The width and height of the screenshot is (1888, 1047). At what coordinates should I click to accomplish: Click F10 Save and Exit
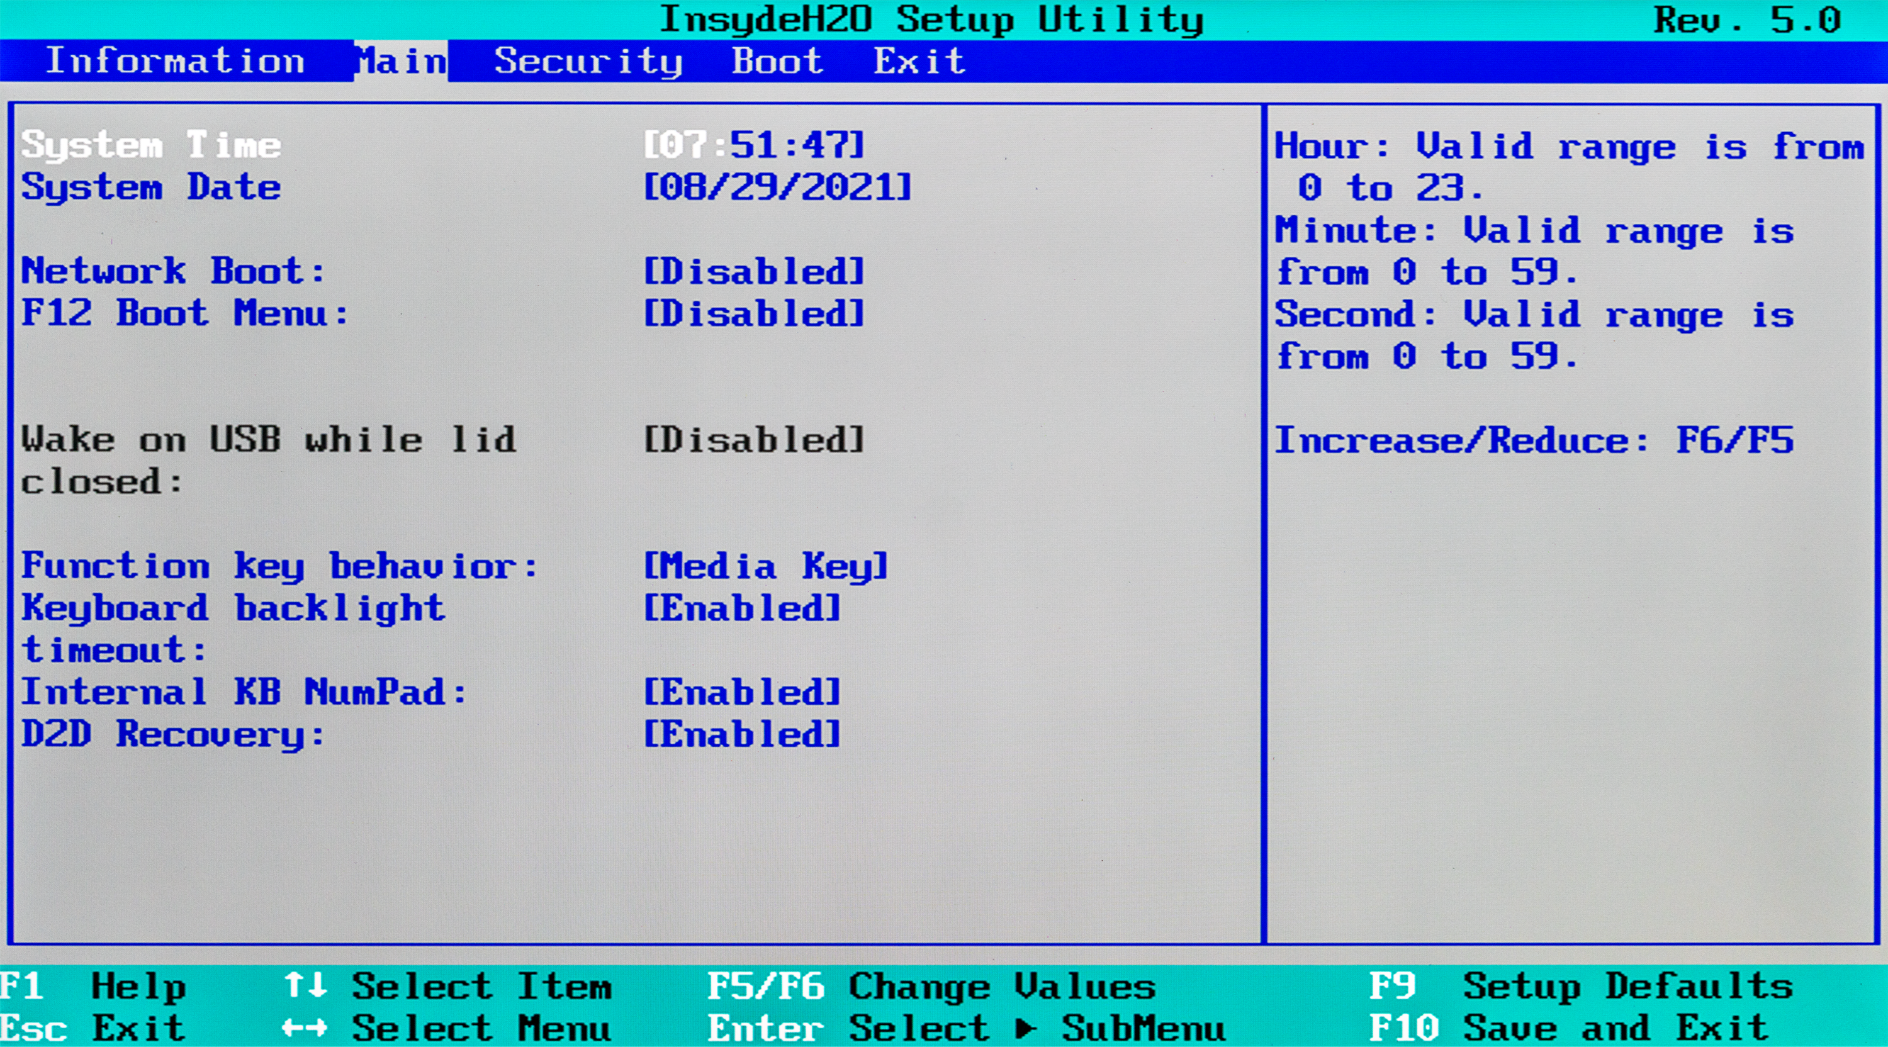(1568, 1028)
